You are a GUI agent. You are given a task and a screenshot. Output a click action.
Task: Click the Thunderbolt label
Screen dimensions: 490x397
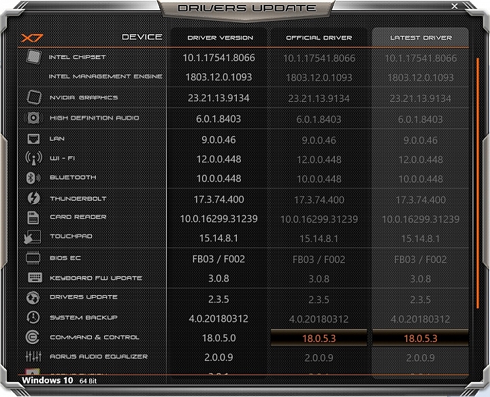coord(78,198)
